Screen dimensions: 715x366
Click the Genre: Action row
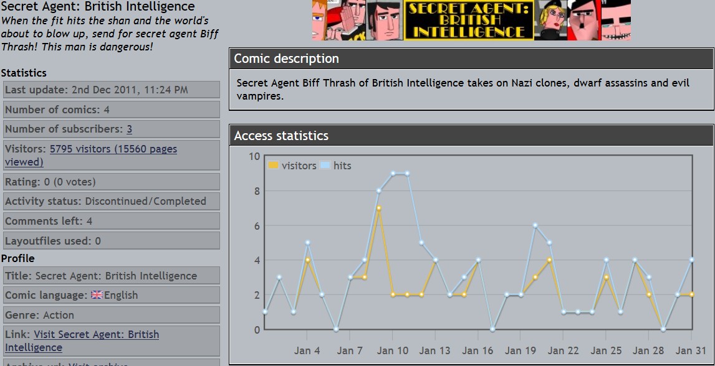click(x=111, y=315)
